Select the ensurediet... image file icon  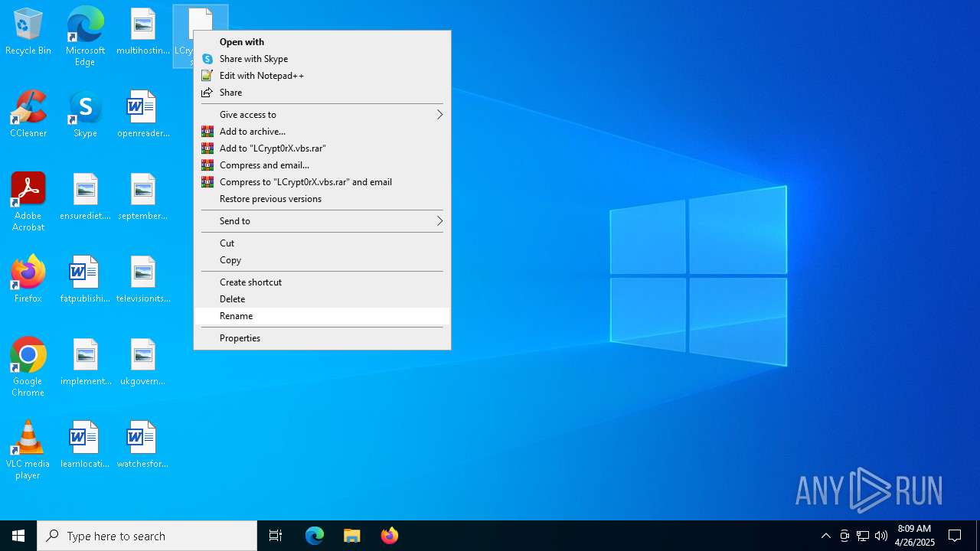tap(86, 197)
